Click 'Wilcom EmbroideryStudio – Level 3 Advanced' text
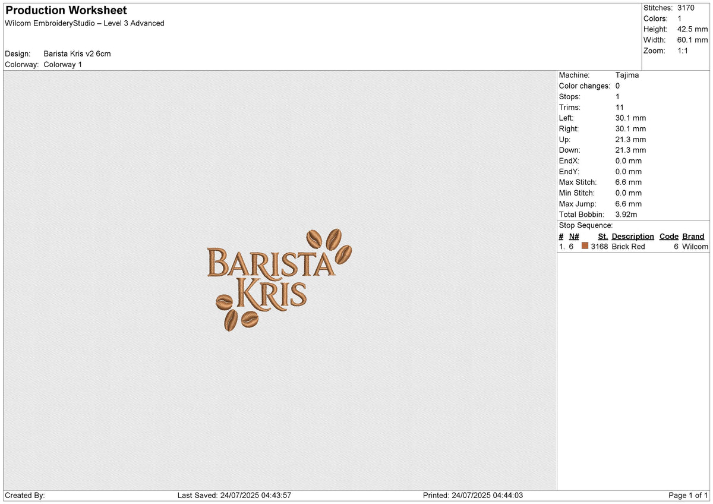Screen dimensions: 713x504 point(84,23)
